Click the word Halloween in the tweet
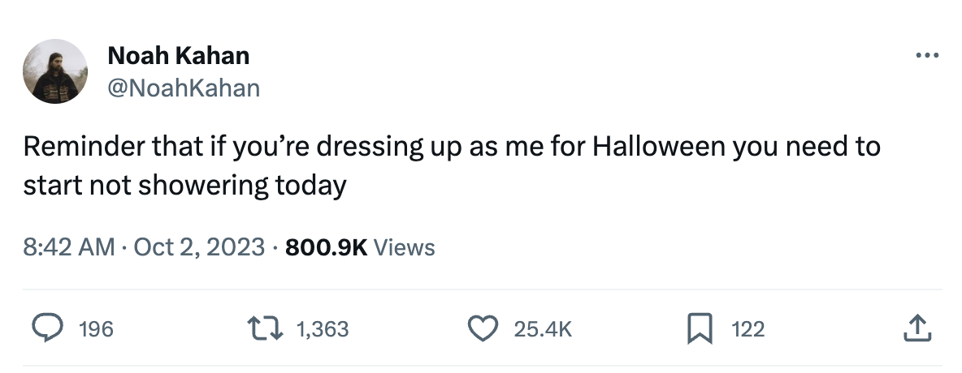This screenshot has height=373, width=962. tap(658, 147)
